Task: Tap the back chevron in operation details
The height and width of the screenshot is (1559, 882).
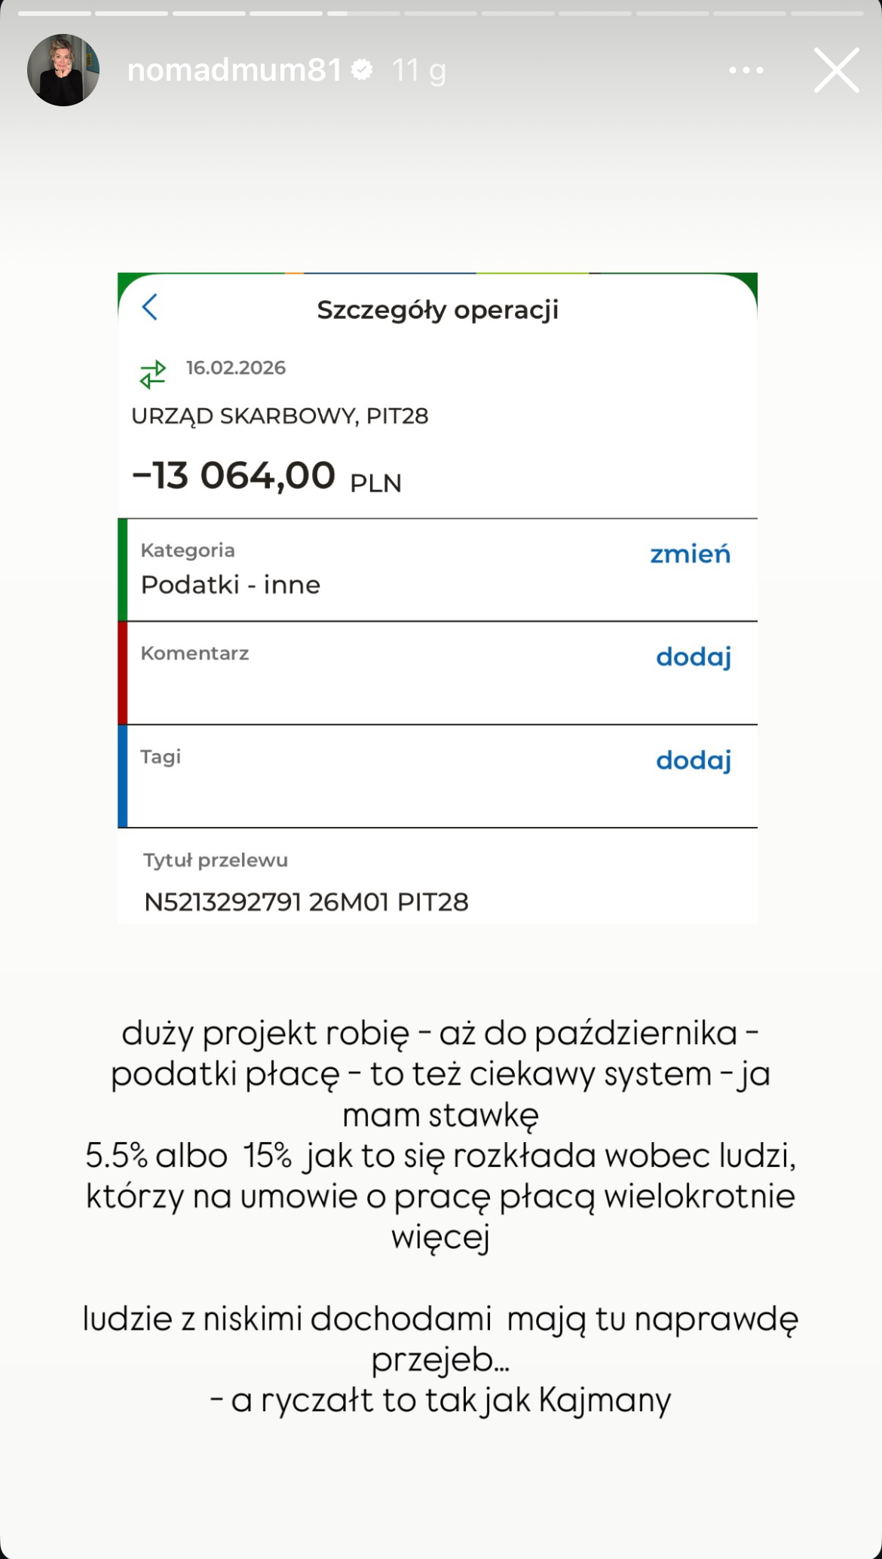Action: pos(150,308)
